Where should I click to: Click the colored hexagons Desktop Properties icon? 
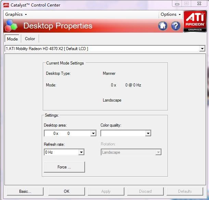tap(11, 25)
